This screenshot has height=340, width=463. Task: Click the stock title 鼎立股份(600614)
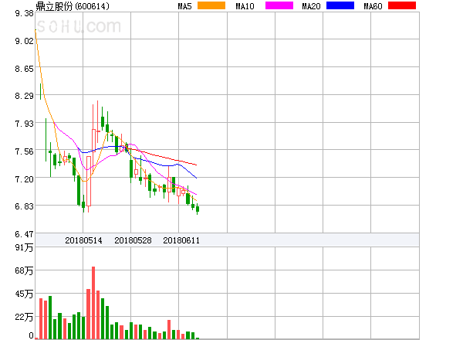pyautogui.click(x=73, y=6)
